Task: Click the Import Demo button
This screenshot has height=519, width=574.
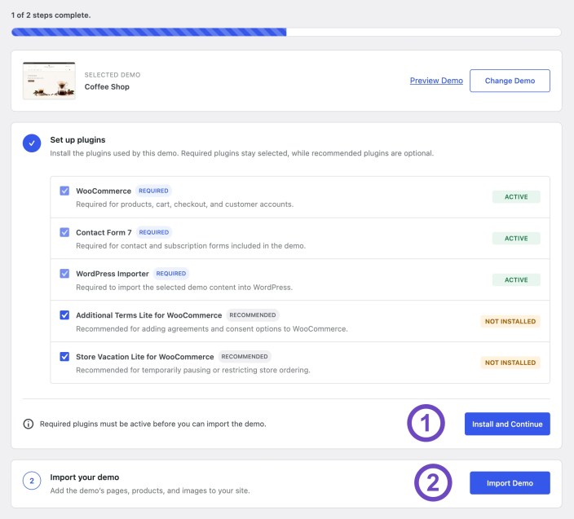Action: (x=510, y=483)
